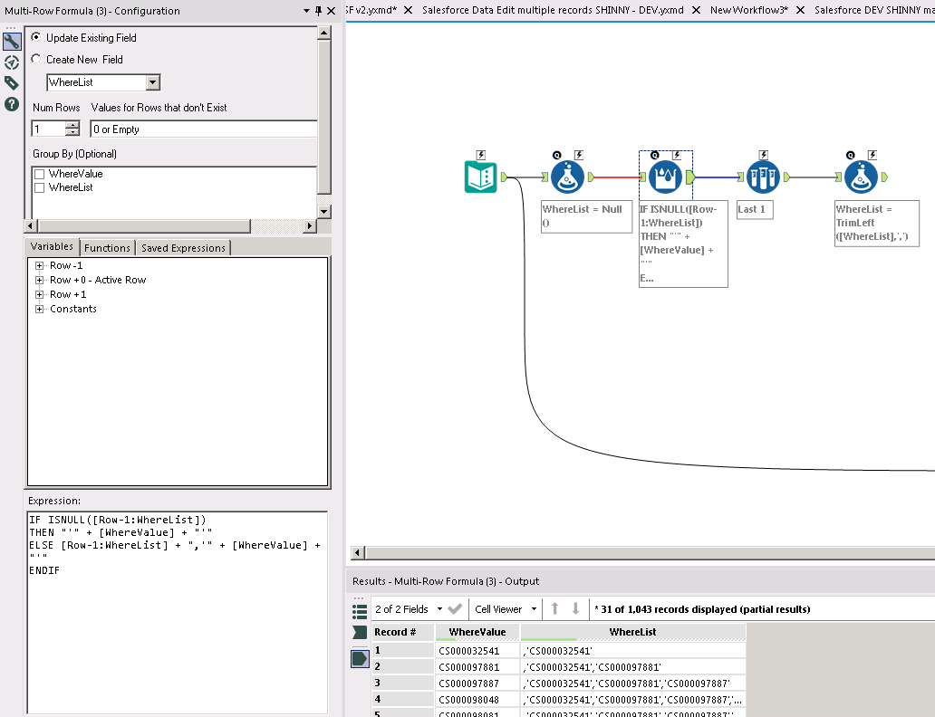Click the annotation tag icon in the sidebar
This screenshot has height=717, width=935.
[x=12, y=82]
